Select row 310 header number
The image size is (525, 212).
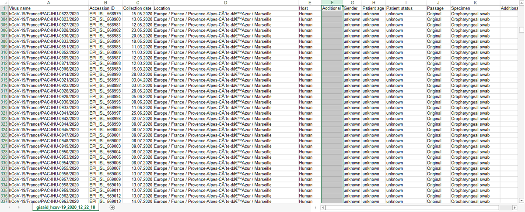pyautogui.click(x=4, y=52)
